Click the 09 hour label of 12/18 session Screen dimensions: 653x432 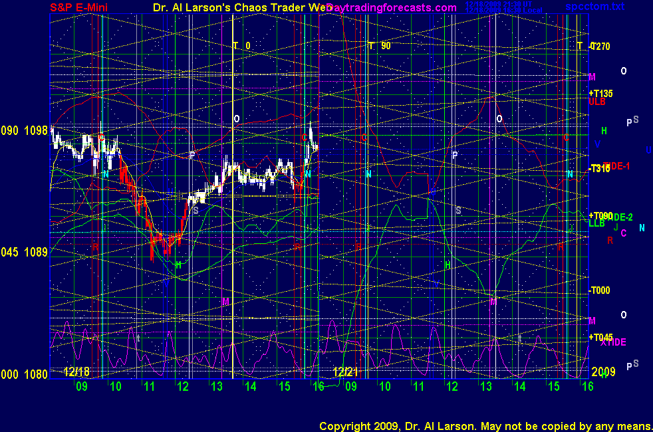click(82, 386)
